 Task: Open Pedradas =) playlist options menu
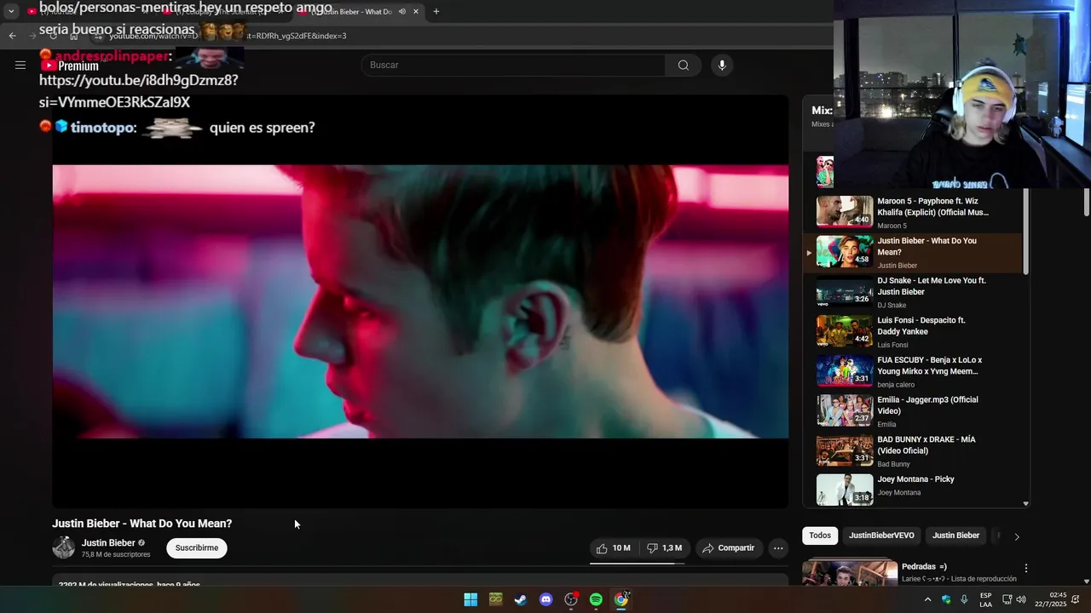coord(1026,568)
